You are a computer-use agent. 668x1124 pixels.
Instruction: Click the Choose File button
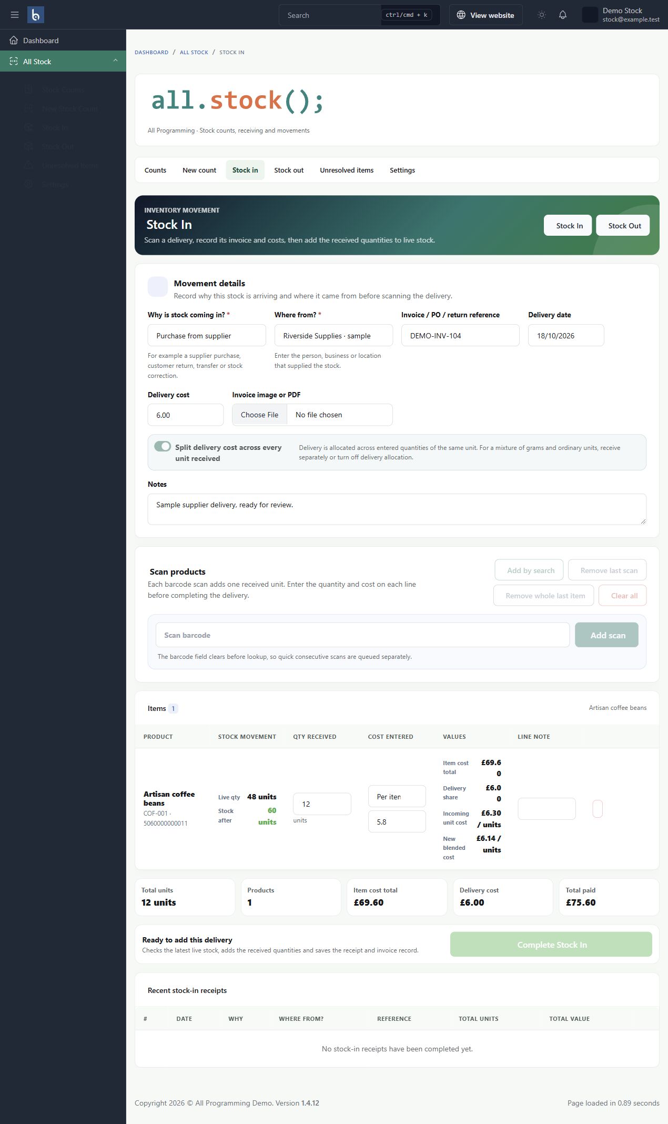click(x=259, y=415)
